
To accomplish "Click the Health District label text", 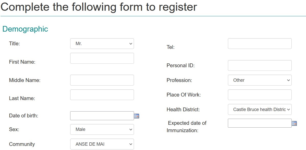I will click(x=183, y=110).
